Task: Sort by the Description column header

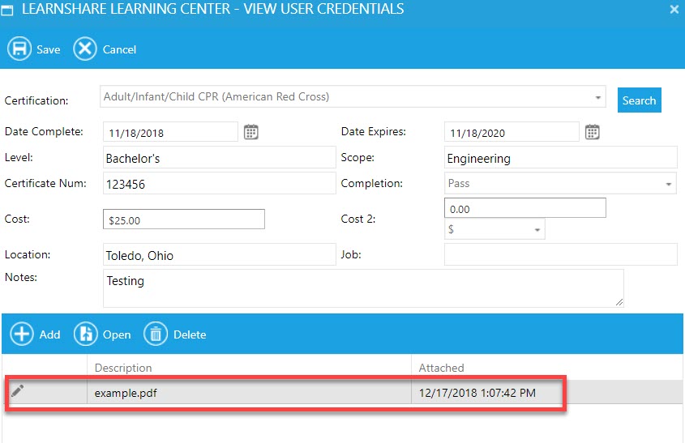Action: [123, 368]
